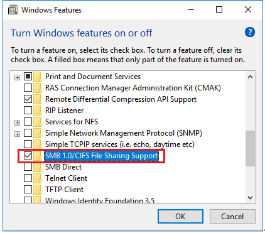Confirm changes with the OK button
Screen dimensions: 265x233
point(180,216)
